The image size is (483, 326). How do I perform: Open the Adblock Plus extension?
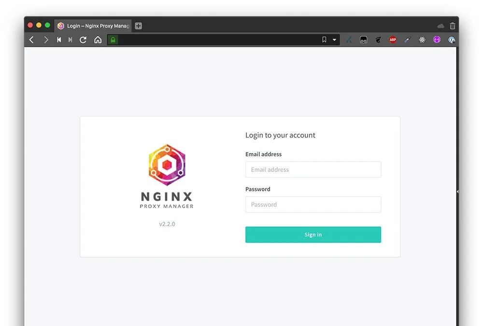tap(393, 40)
